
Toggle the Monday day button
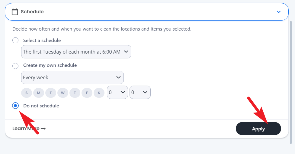click(39, 93)
